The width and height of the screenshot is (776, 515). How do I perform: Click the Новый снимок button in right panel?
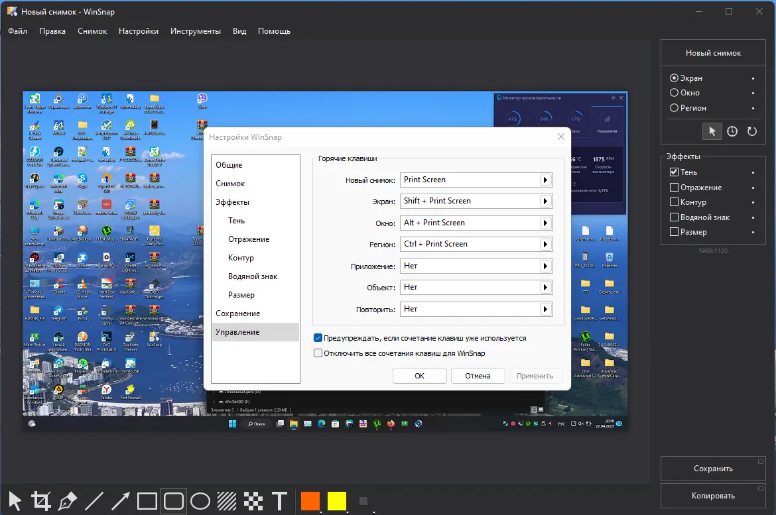[x=713, y=53]
